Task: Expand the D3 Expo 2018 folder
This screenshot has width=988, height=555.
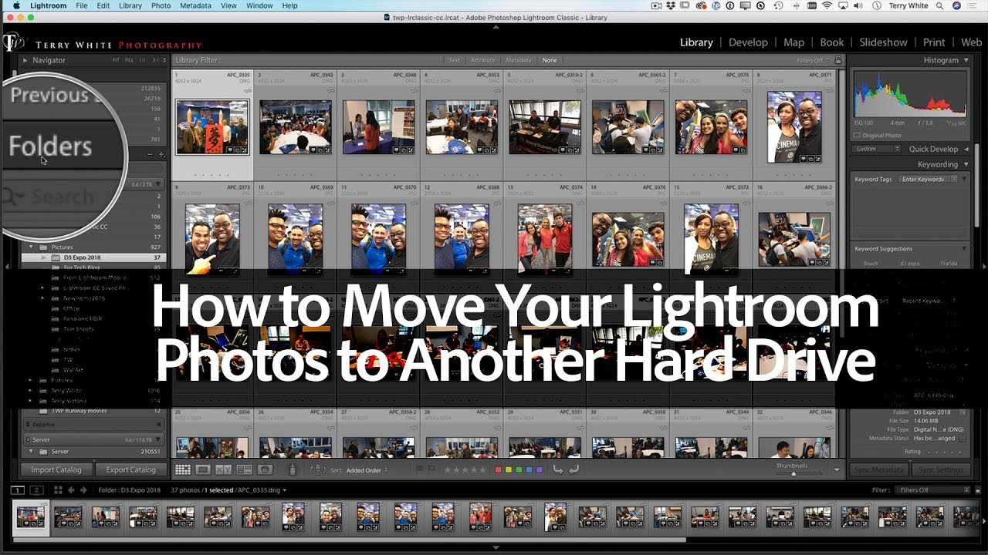Action: tap(44, 257)
